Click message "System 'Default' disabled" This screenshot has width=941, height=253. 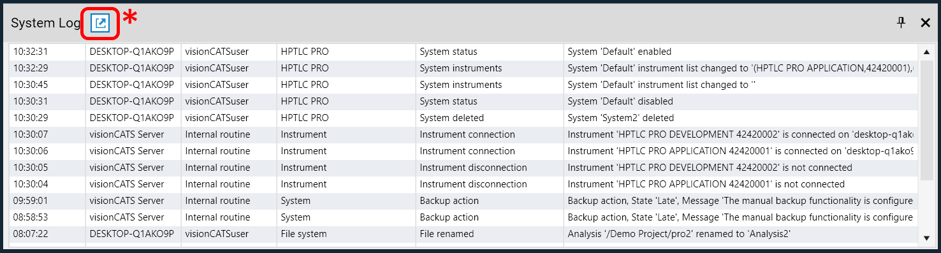(620, 101)
